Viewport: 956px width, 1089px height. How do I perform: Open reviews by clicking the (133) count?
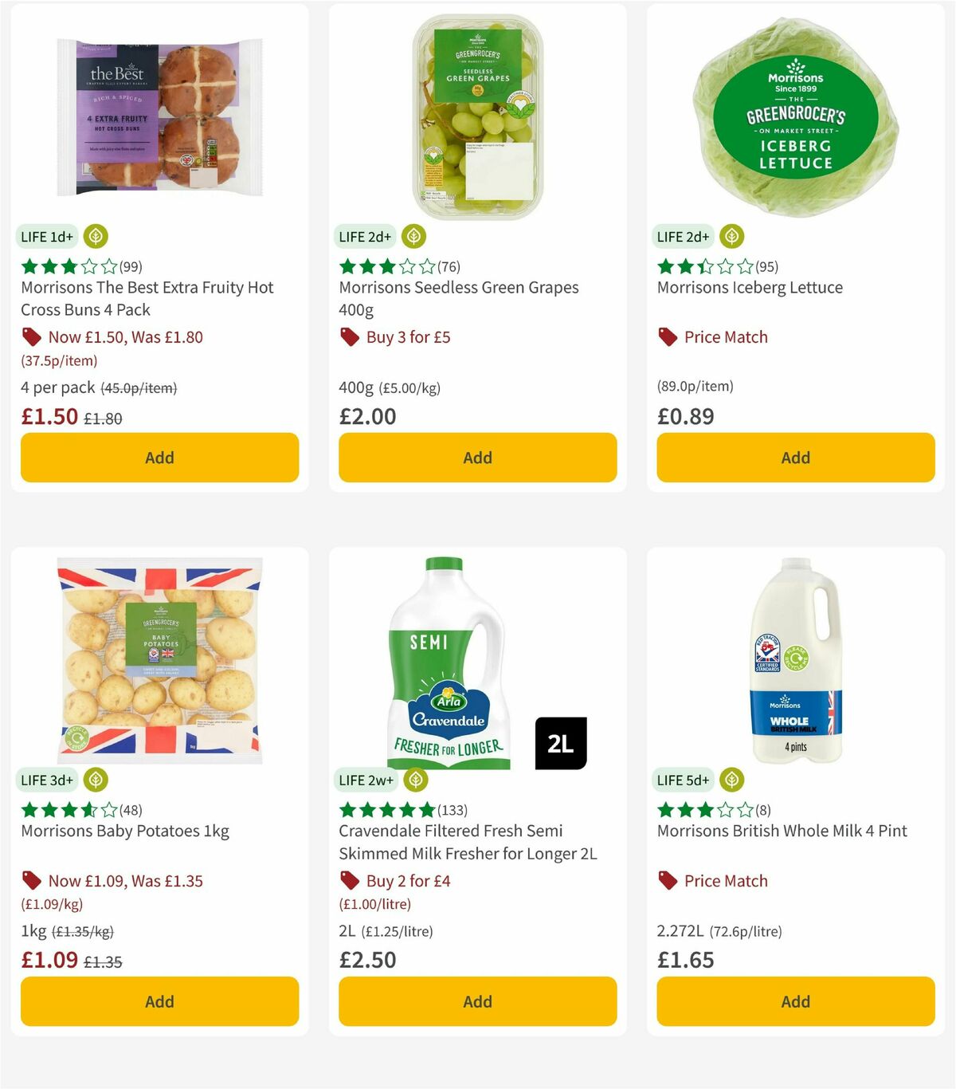click(454, 810)
